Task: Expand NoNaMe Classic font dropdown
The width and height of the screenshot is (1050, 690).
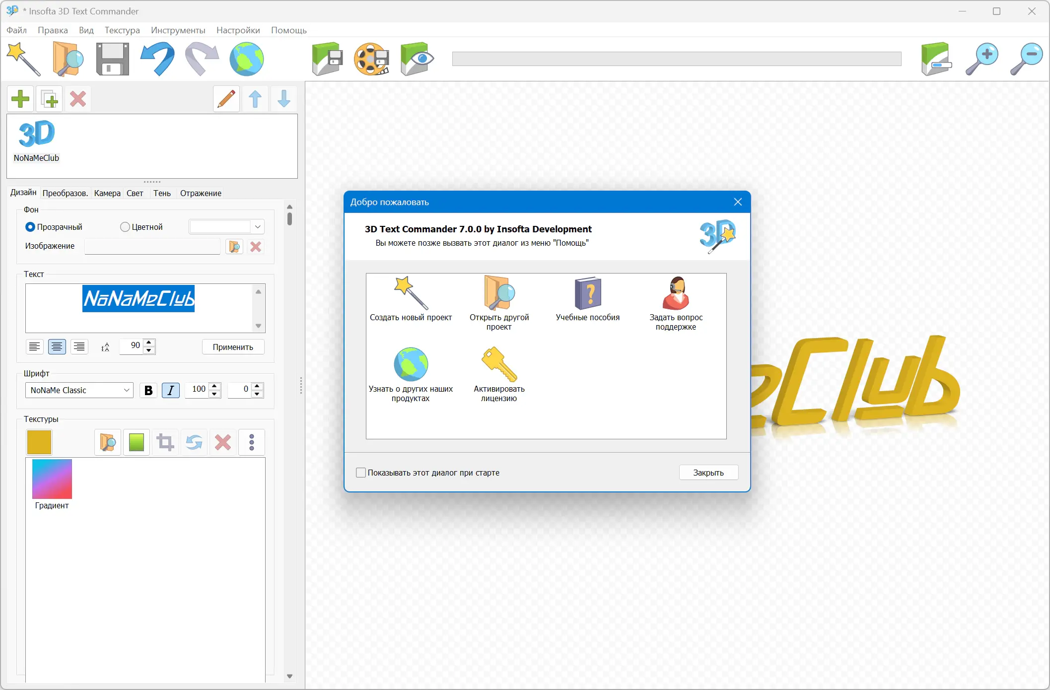Action: 127,390
